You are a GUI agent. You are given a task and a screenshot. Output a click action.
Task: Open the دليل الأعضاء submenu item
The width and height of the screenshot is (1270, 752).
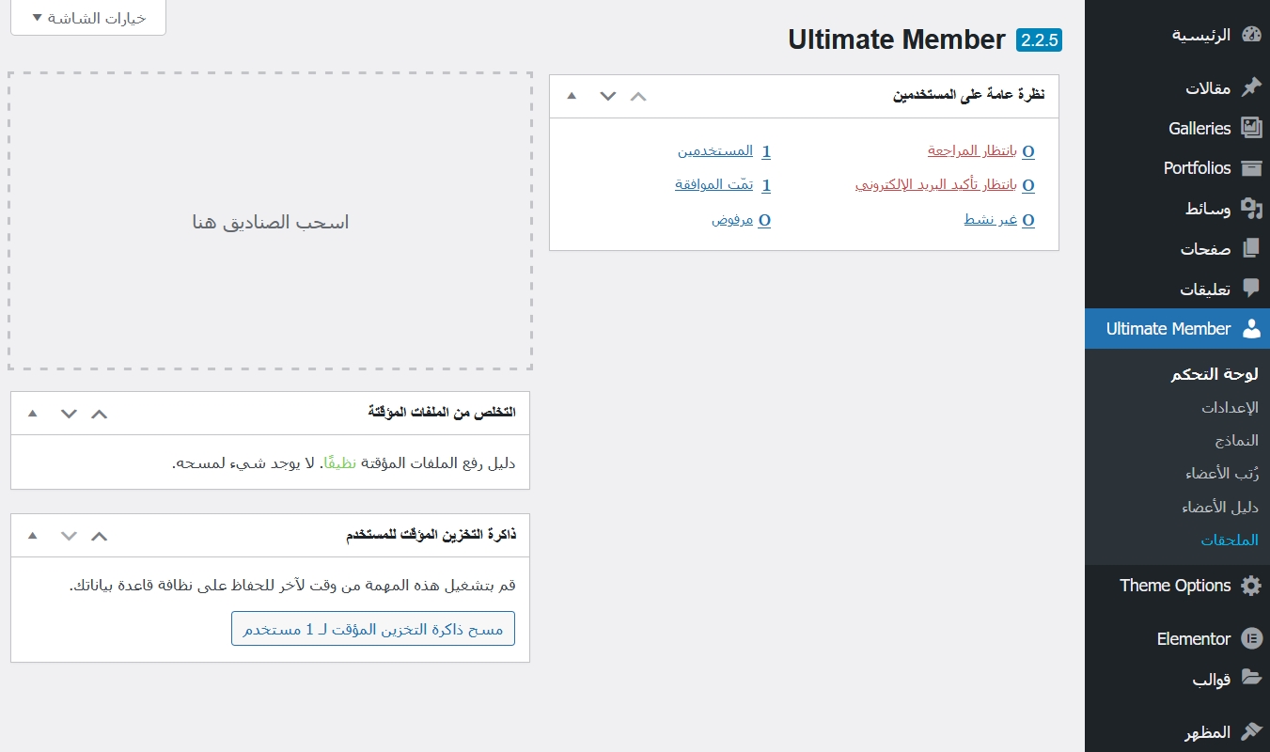pos(1220,507)
